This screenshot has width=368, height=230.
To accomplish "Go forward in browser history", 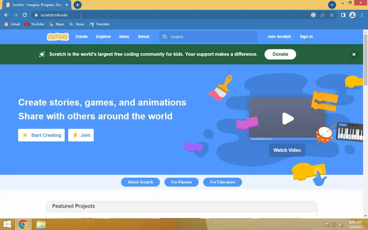I will 16,15.
